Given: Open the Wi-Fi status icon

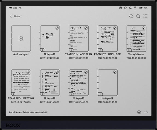Looking at the screenshot, I should point(135,8).
